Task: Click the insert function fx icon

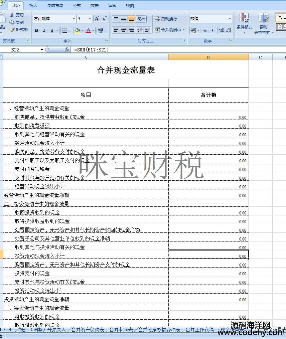Action: [x=67, y=49]
